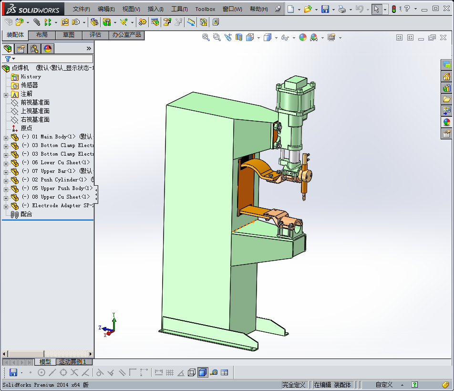The image size is (454, 391).
Task: Click the Bill of Materials icon
Action: [155, 22]
